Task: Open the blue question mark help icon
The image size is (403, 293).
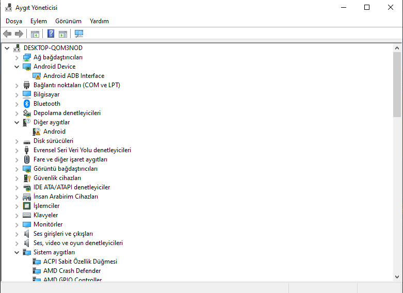Action: click(x=51, y=34)
